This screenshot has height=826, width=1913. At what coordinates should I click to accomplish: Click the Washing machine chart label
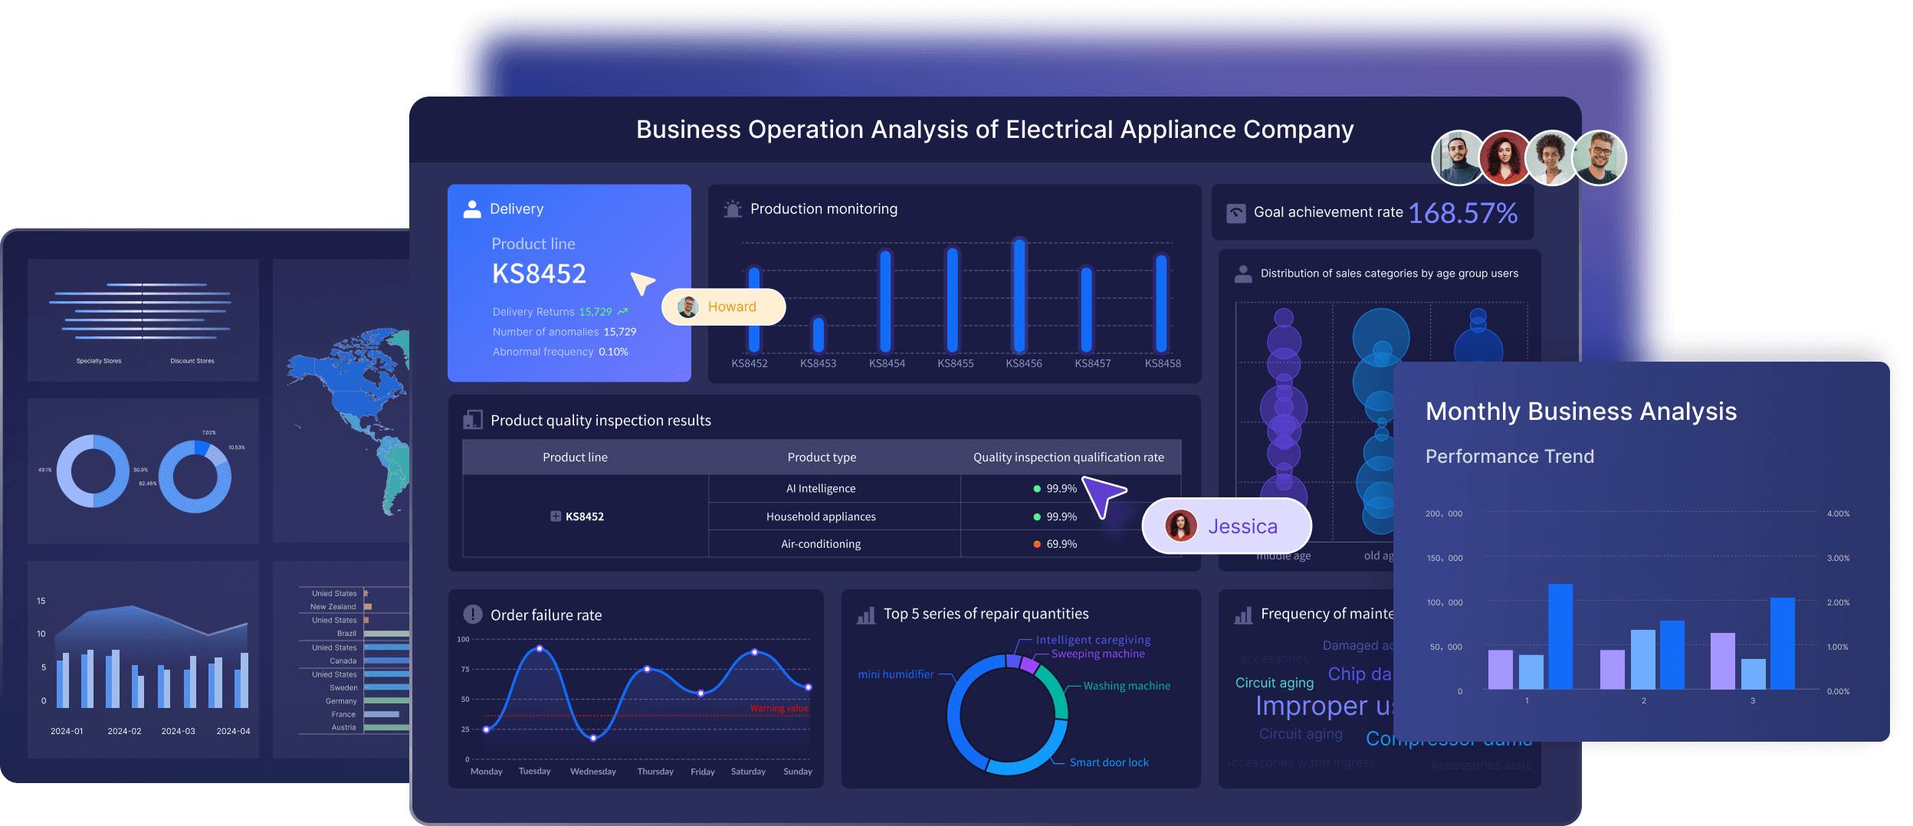1126,686
